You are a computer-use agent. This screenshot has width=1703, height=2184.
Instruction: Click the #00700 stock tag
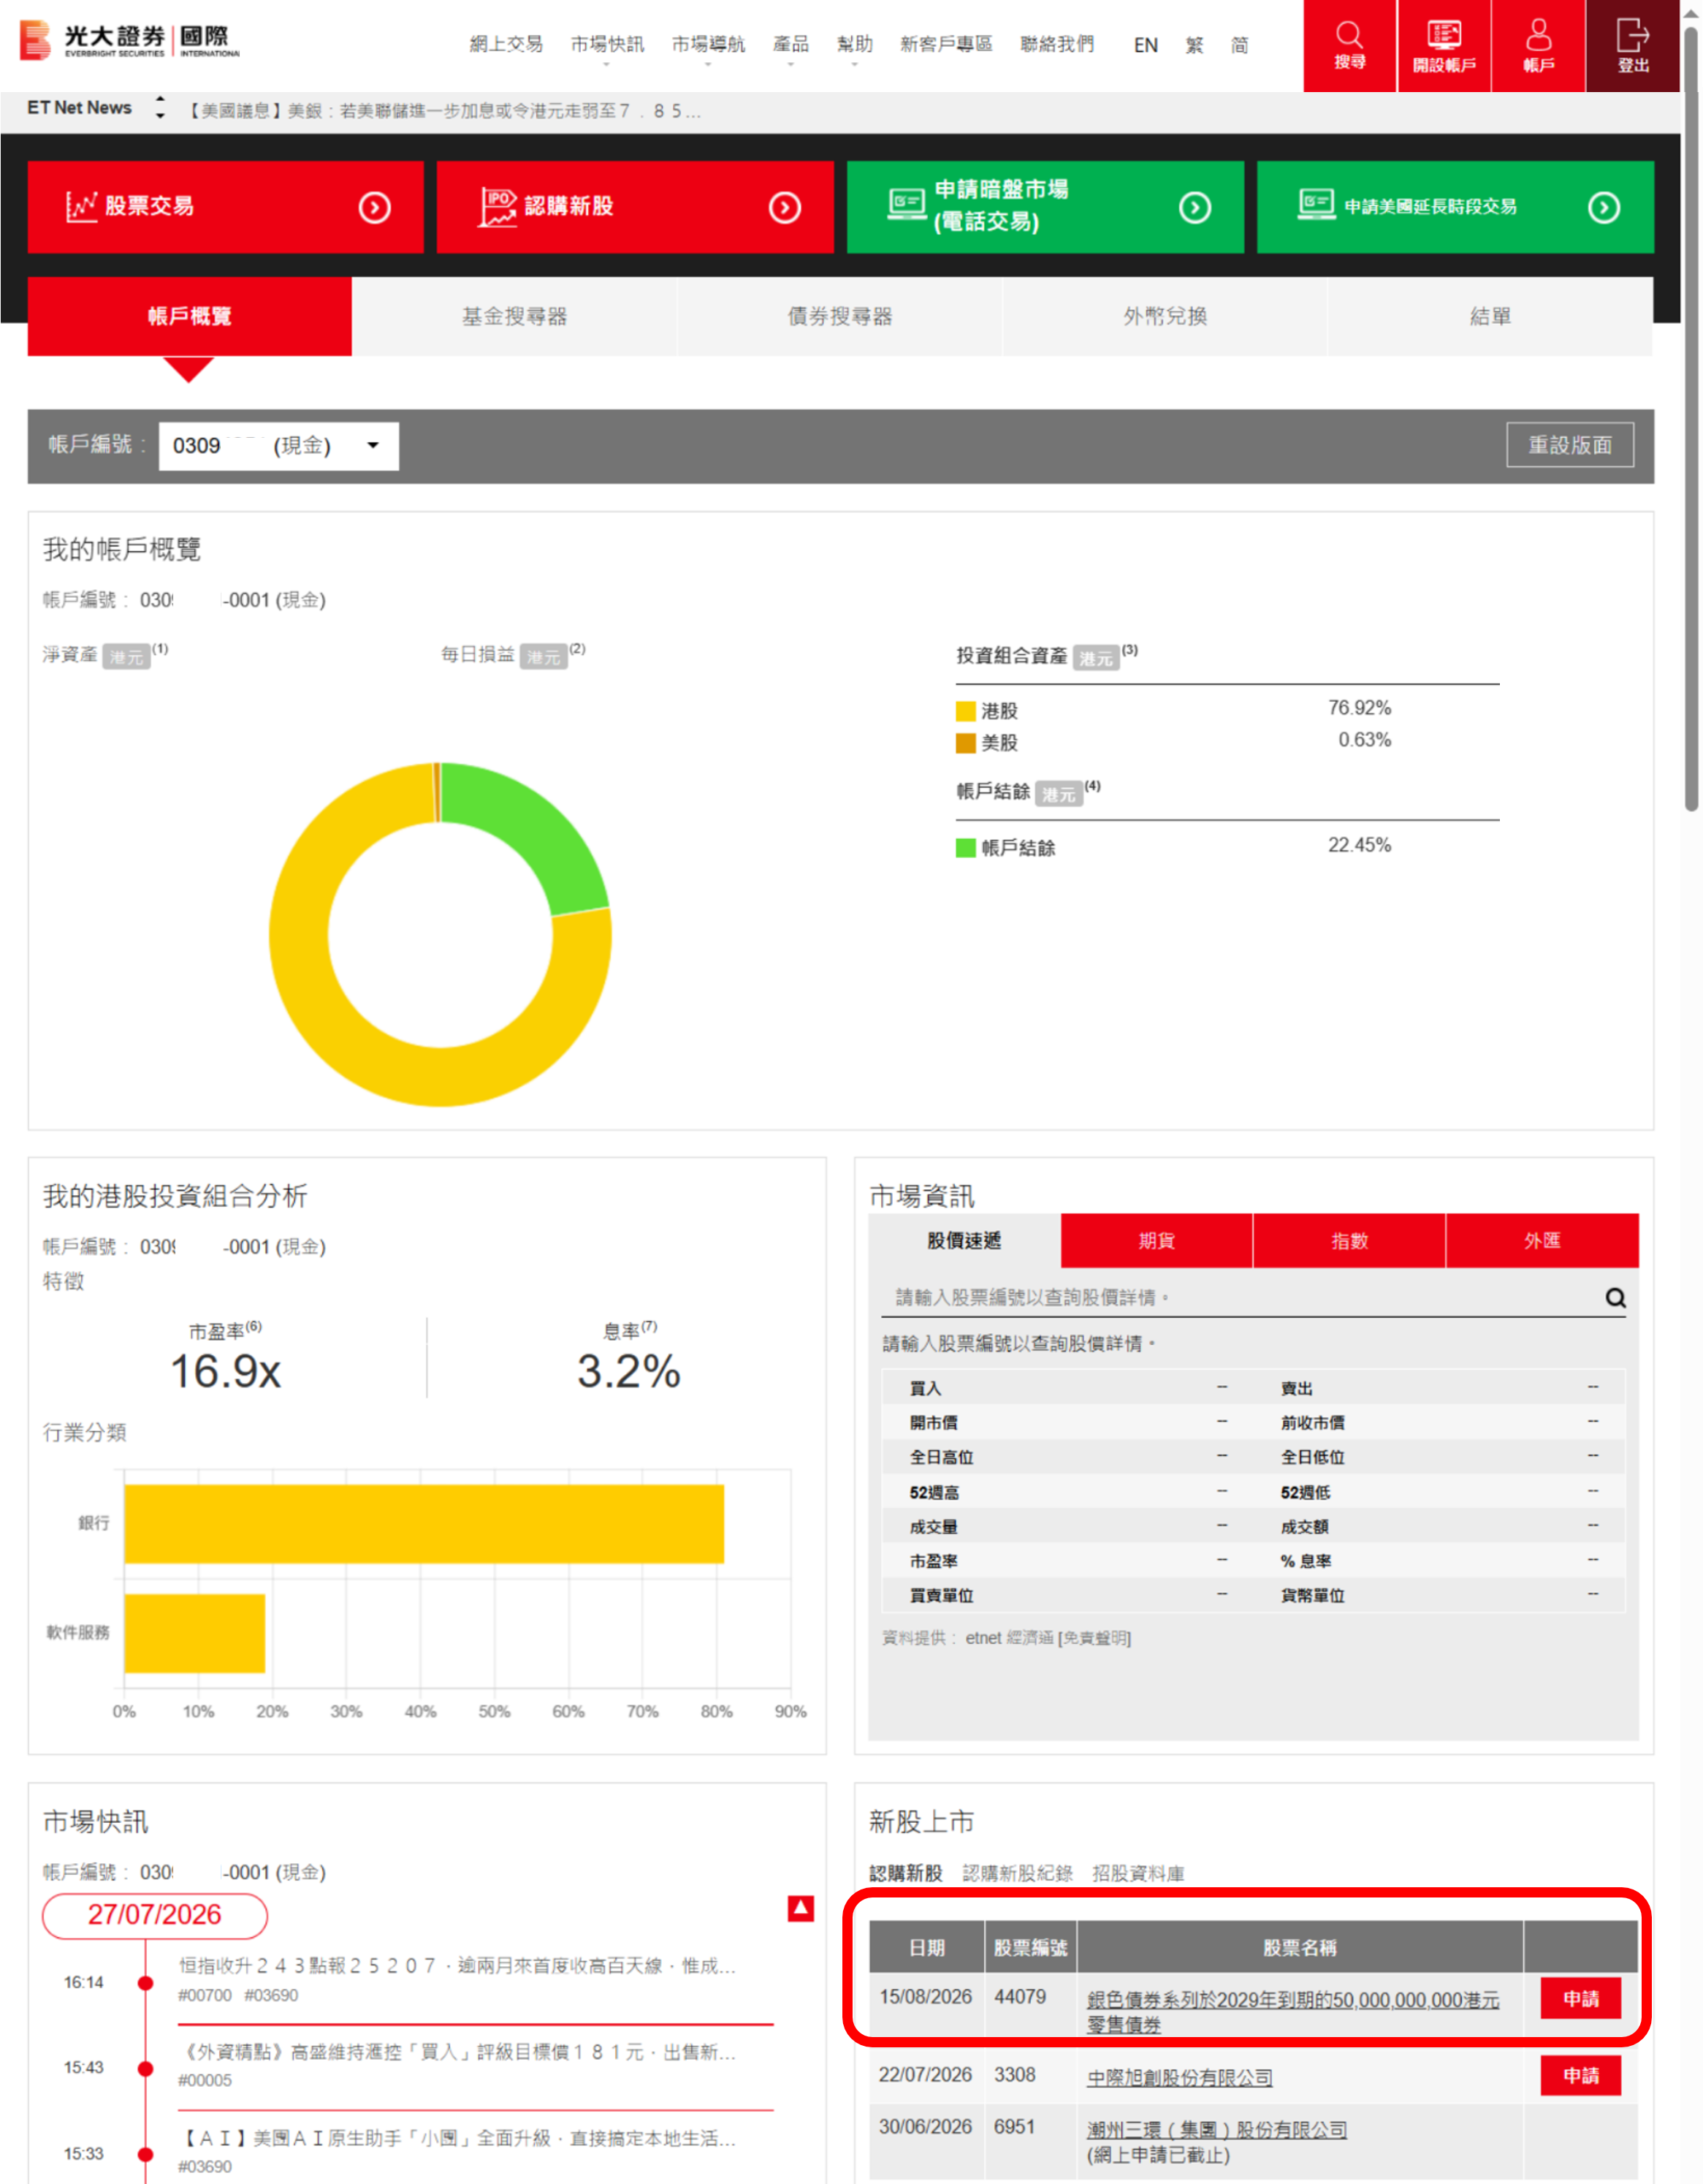click(205, 1995)
